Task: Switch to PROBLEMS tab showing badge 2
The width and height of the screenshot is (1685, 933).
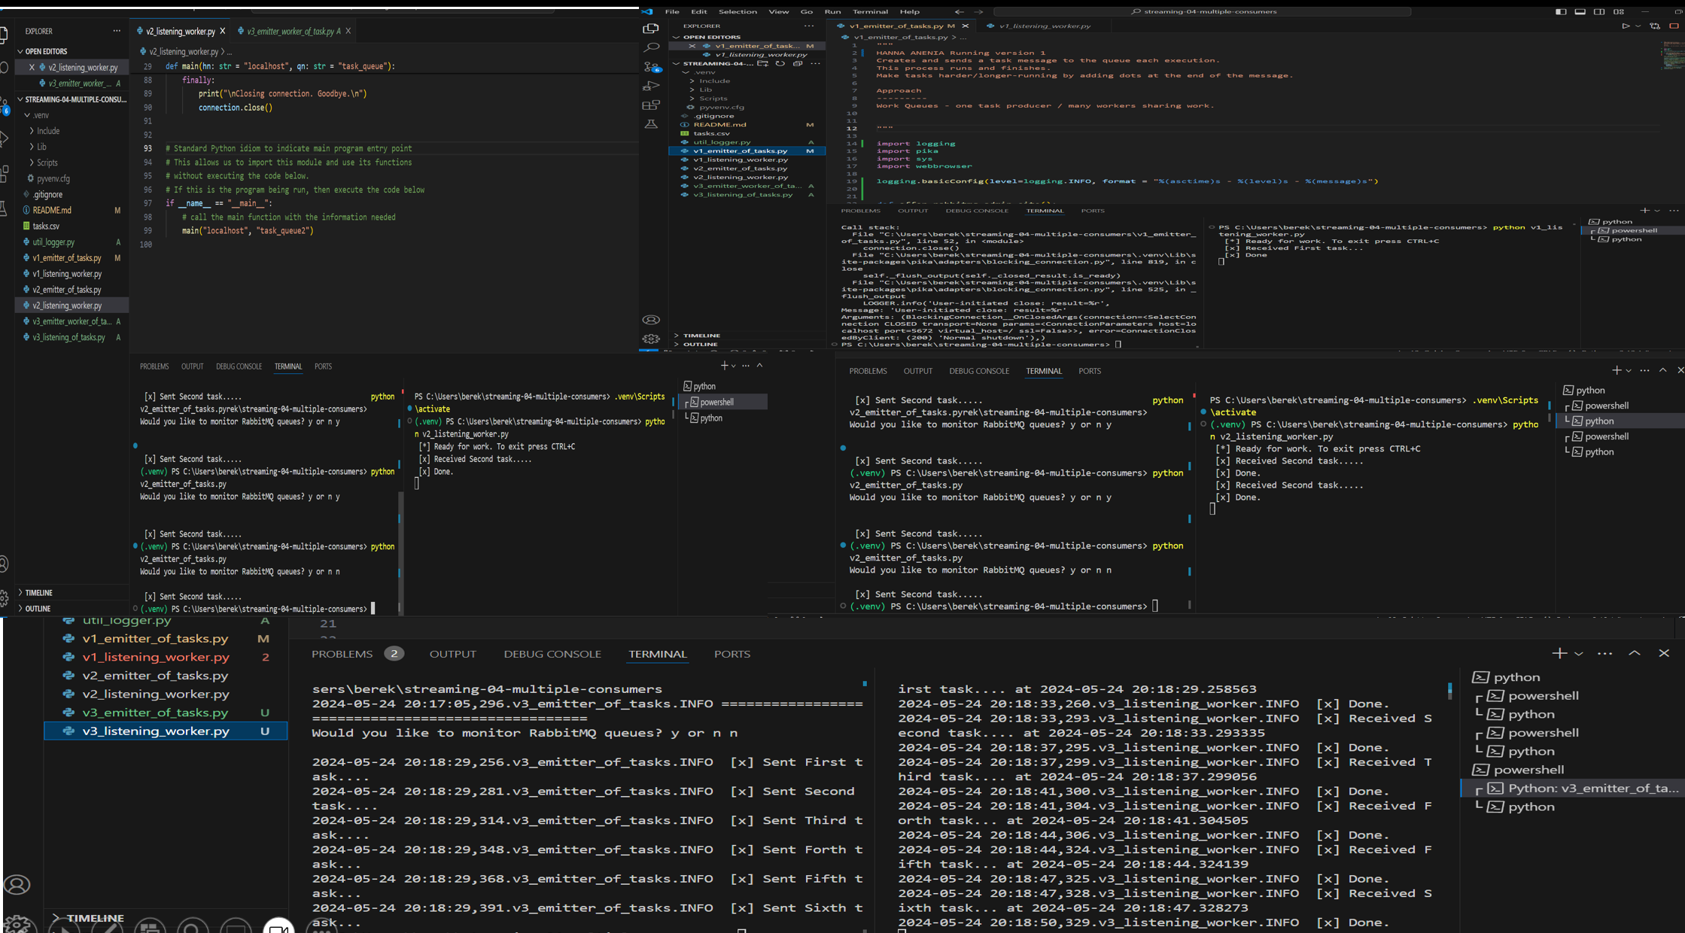Action: pos(342,654)
